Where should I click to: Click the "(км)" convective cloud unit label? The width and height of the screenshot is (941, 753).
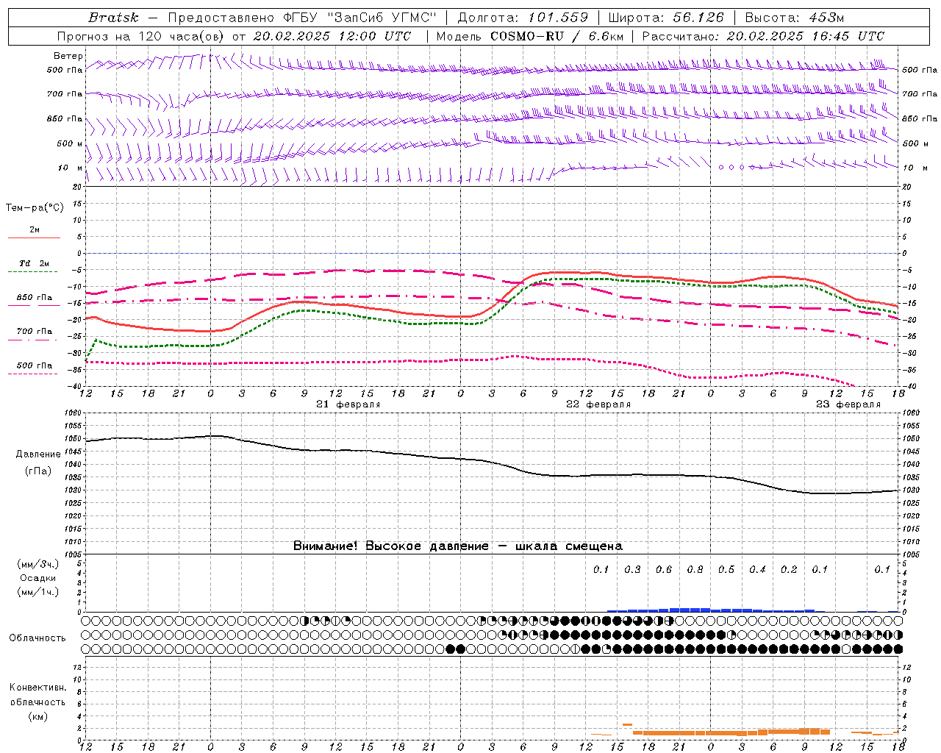(38, 716)
